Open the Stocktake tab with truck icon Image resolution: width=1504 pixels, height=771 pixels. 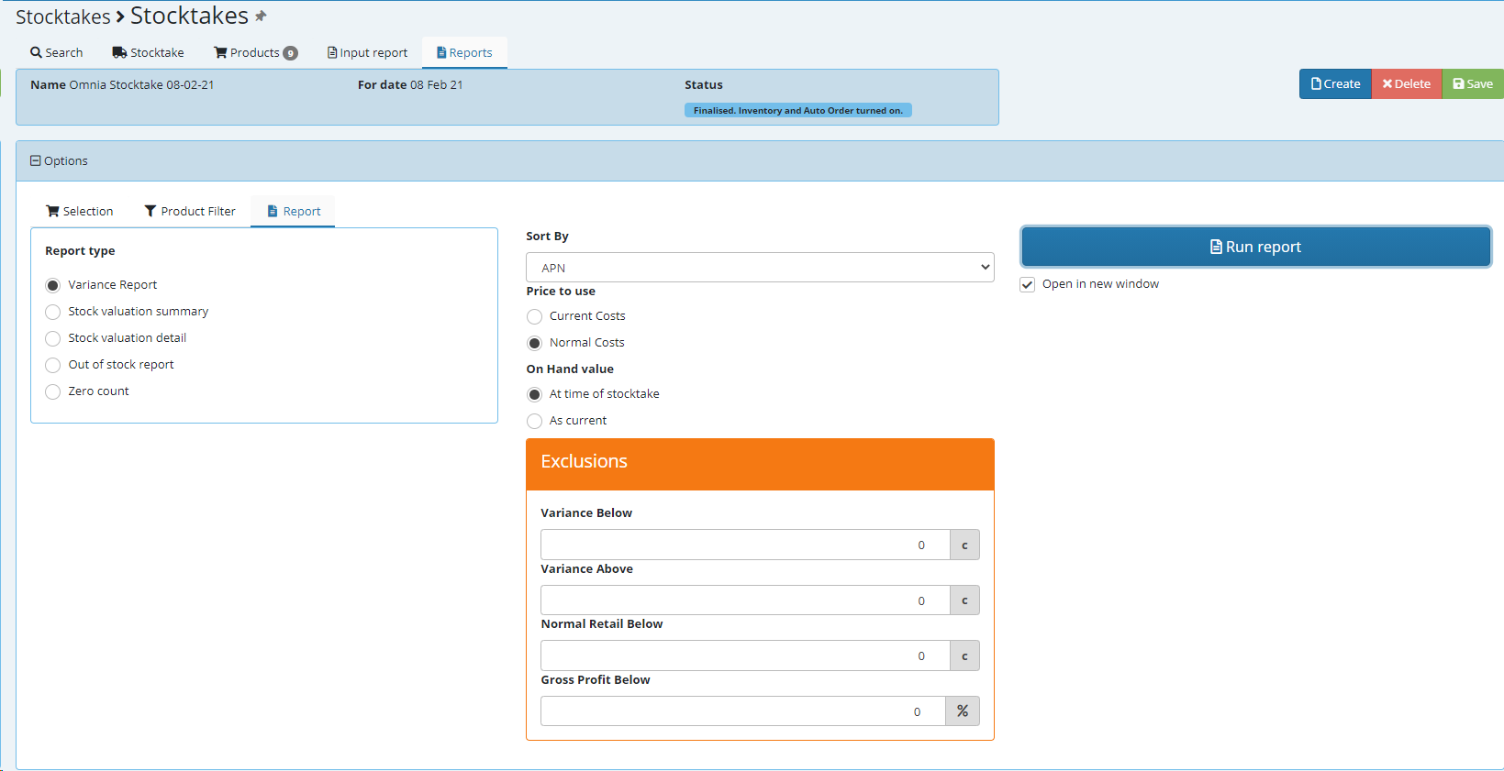(x=149, y=53)
